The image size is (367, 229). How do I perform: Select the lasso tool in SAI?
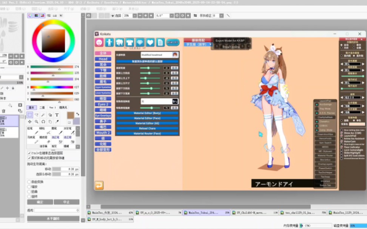click(37, 115)
